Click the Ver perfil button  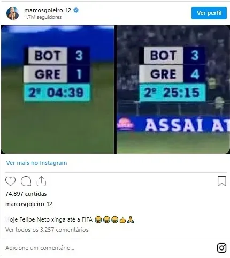point(209,13)
